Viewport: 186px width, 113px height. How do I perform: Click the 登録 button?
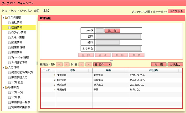(x=86, y=55)
